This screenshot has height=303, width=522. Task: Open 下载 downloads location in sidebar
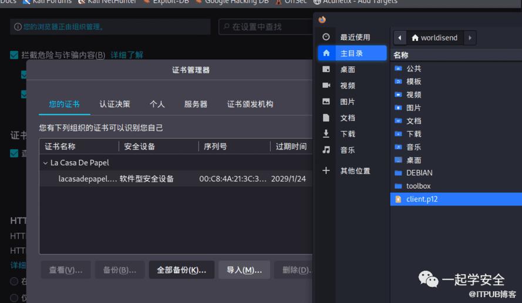347,134
